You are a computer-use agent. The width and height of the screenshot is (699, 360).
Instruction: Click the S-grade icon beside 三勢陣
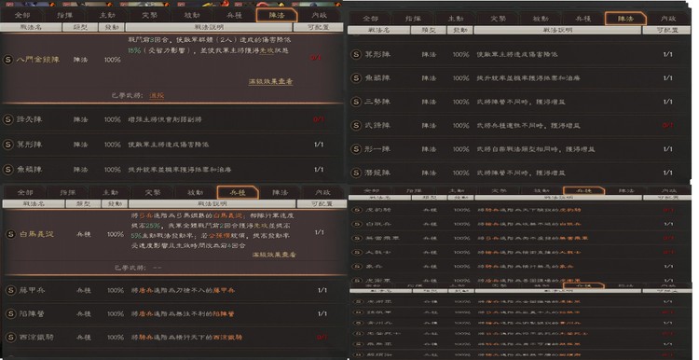[356, 102]
